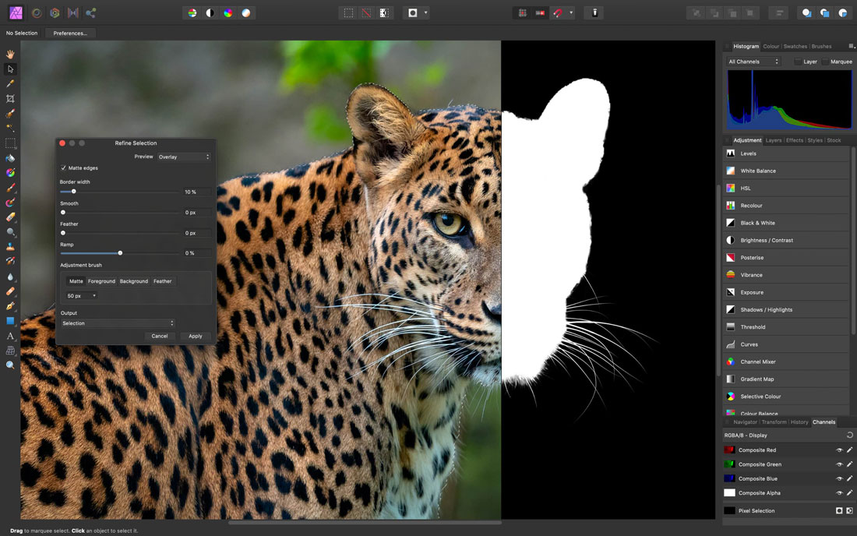
Task: Open the History tab
Action: click(x=799, y=422)
